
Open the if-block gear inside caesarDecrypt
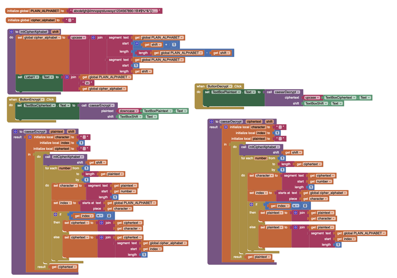(x=251, y=204)
